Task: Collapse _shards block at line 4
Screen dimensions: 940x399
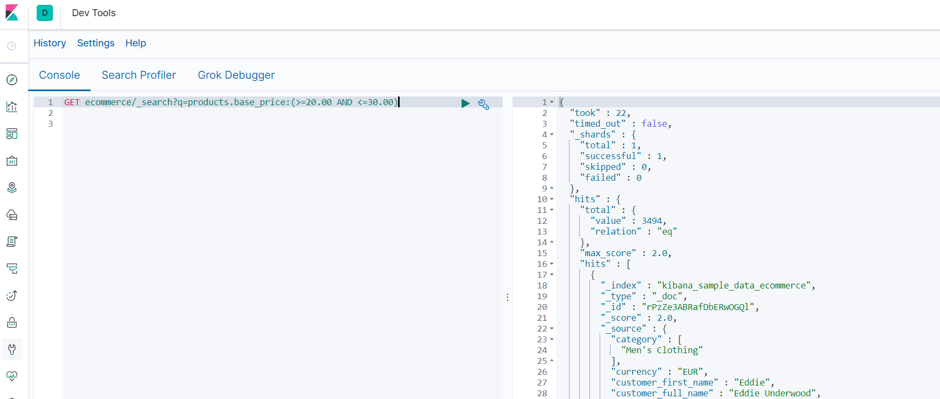Action: pos(552,134)
